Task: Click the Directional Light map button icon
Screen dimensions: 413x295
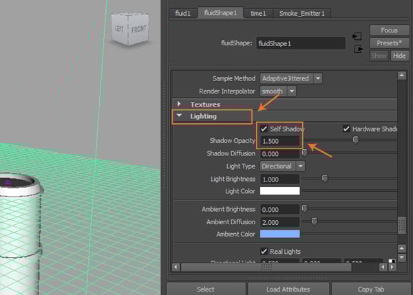Action: coord(392,261)
